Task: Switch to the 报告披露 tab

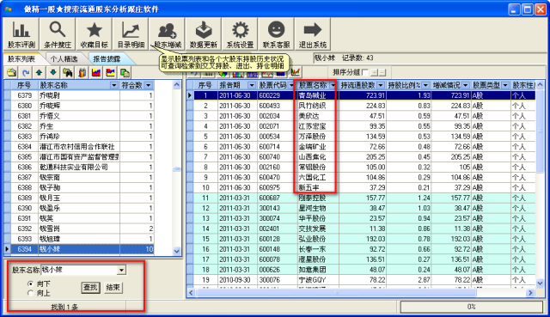Action: click(107, 59)
